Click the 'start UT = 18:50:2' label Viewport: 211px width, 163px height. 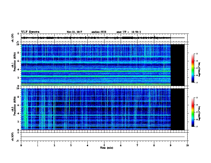point(129,32)
